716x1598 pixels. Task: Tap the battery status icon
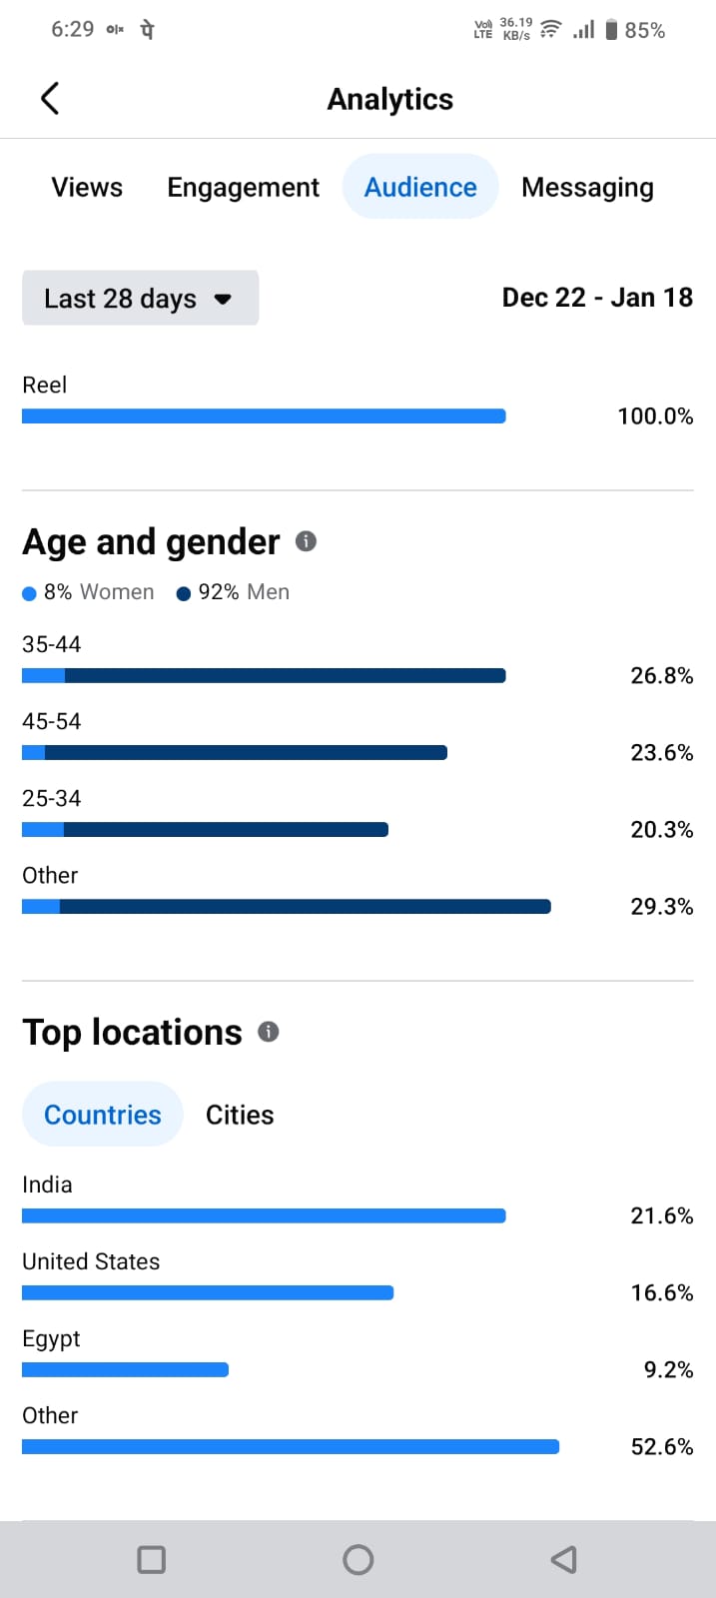[x=611, y=30]
